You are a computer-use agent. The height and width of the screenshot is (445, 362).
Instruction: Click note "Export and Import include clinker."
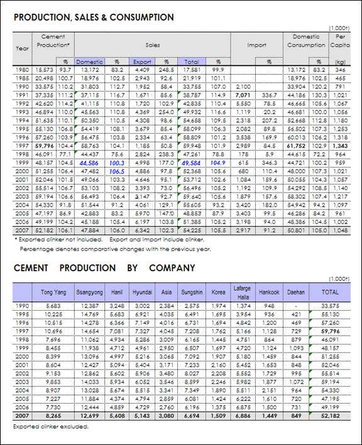tap(157, 240)
